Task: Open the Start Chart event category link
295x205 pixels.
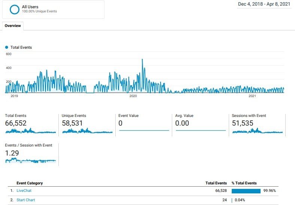Action: pos(26,200)
